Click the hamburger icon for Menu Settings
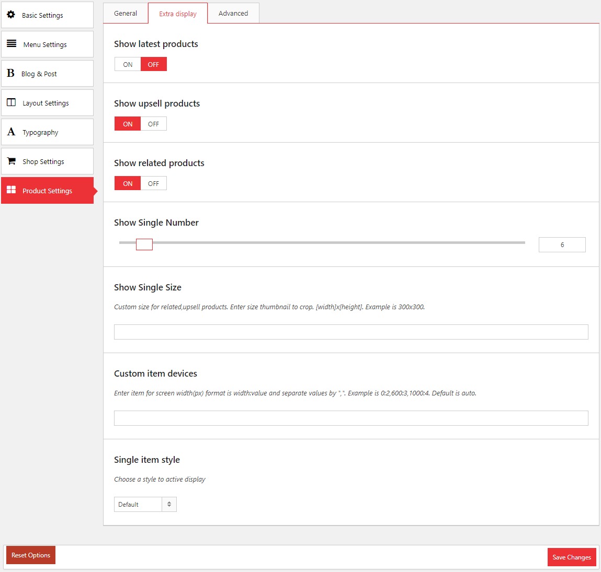 tap(12, 44)
